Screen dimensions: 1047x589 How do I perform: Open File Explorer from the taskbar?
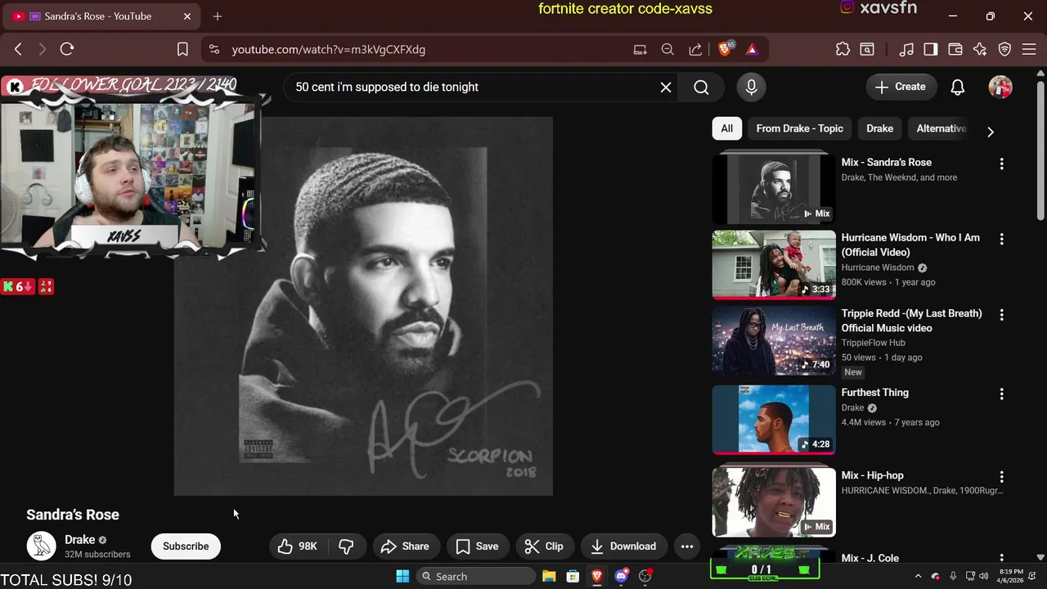point(549,576)
